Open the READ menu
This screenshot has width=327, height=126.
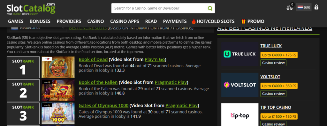(151, 21)
